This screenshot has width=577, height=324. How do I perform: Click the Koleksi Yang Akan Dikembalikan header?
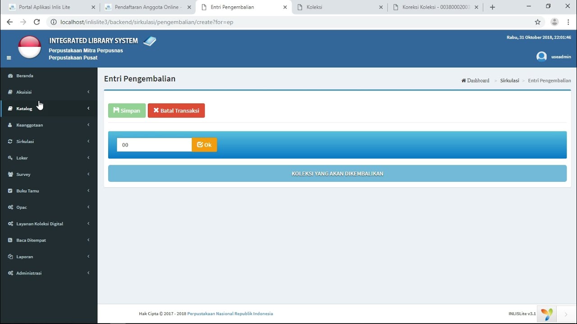tap(337, 174)
